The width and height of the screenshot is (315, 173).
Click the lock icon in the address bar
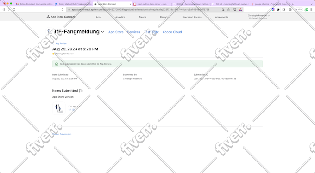(69, 9)
